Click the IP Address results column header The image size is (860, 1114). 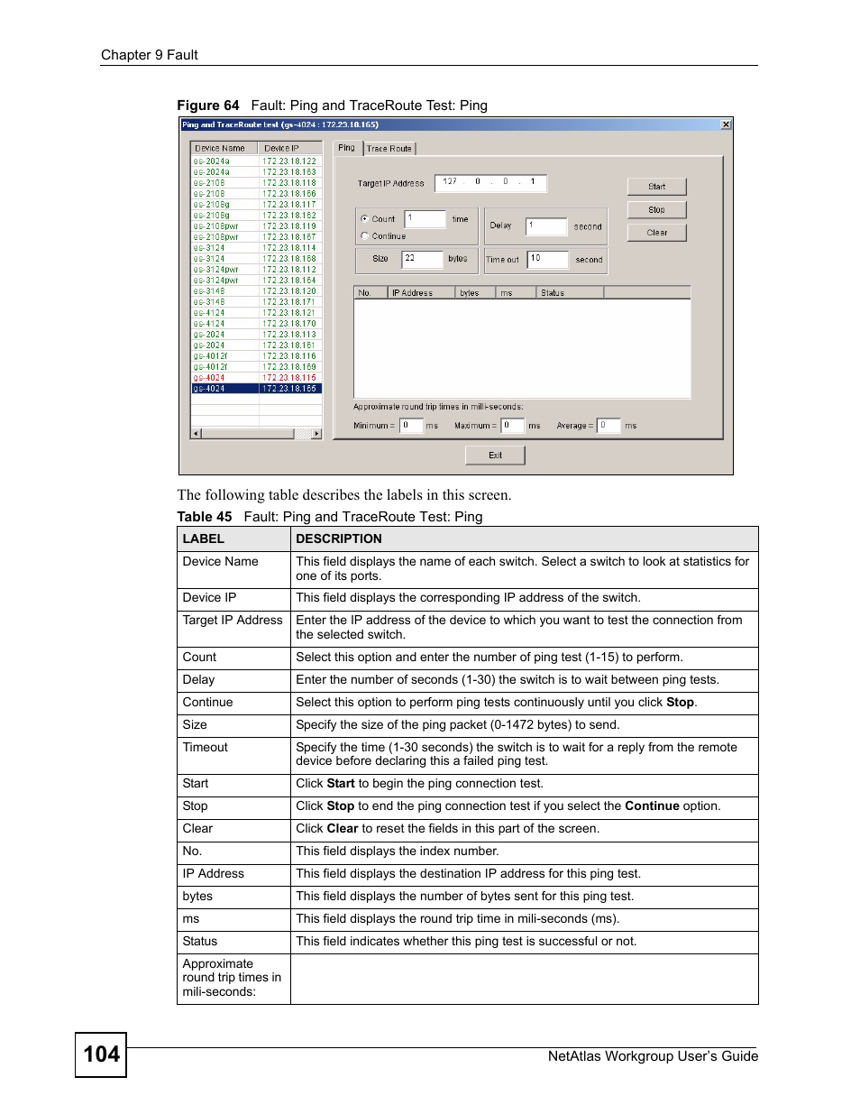point(421,293)
